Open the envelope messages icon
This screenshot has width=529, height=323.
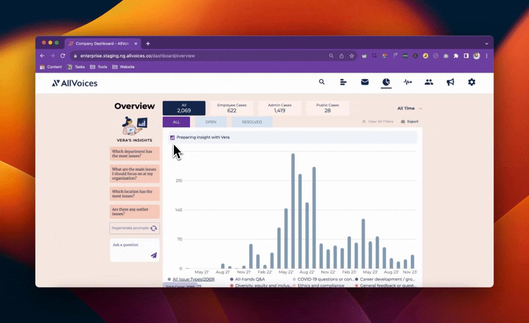click(x=365, y=82)
